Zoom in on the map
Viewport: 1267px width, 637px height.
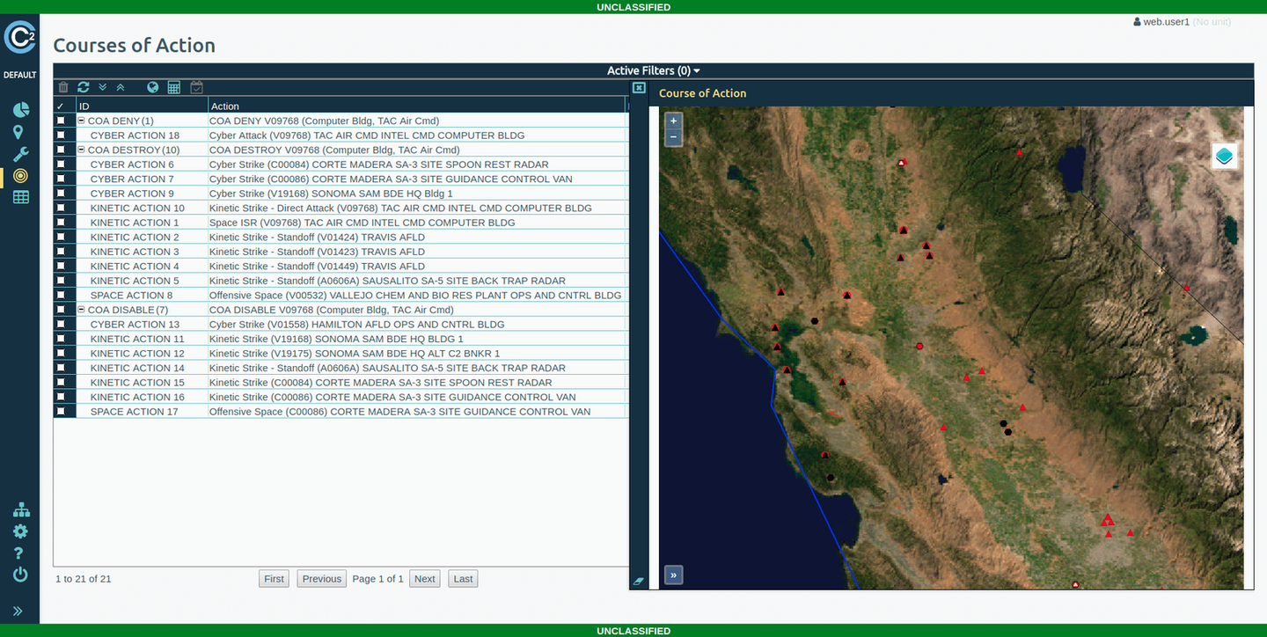click(673, 121)
